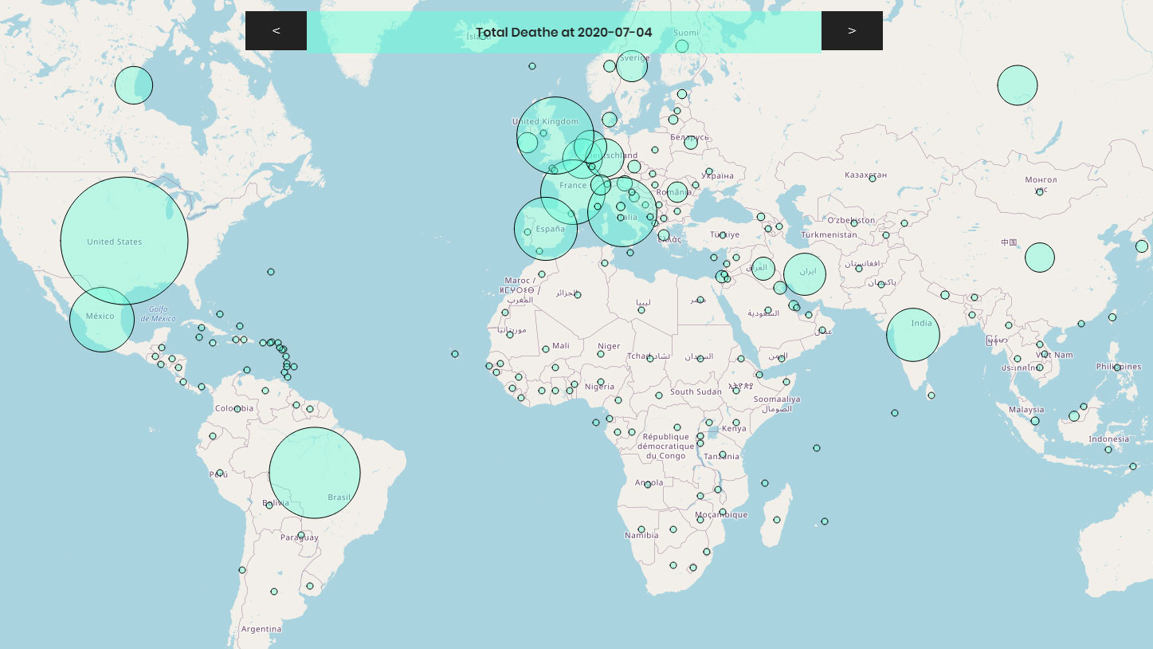The height and width of the screenshot is (649, 1153).
Task: Click the Total Deaths date title bar
Action: [x=564, y=32]
